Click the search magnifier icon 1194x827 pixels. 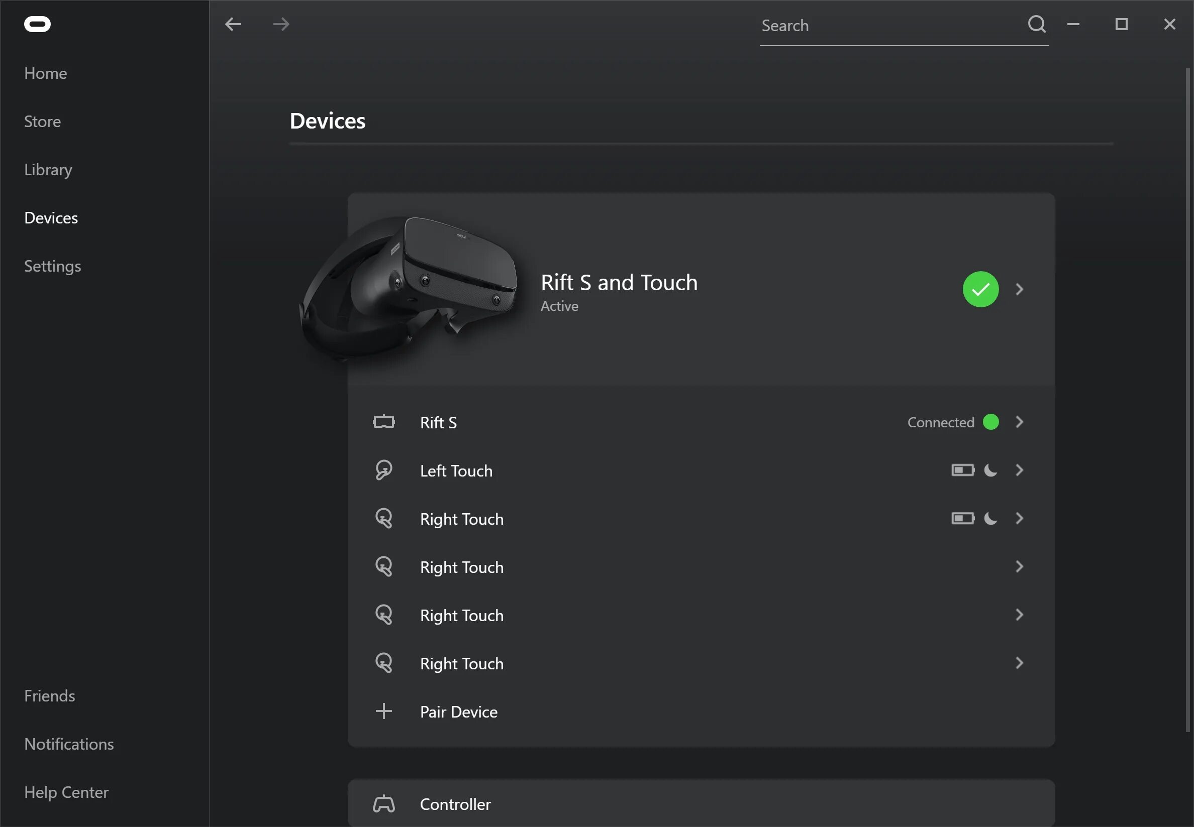[1037, 25]
